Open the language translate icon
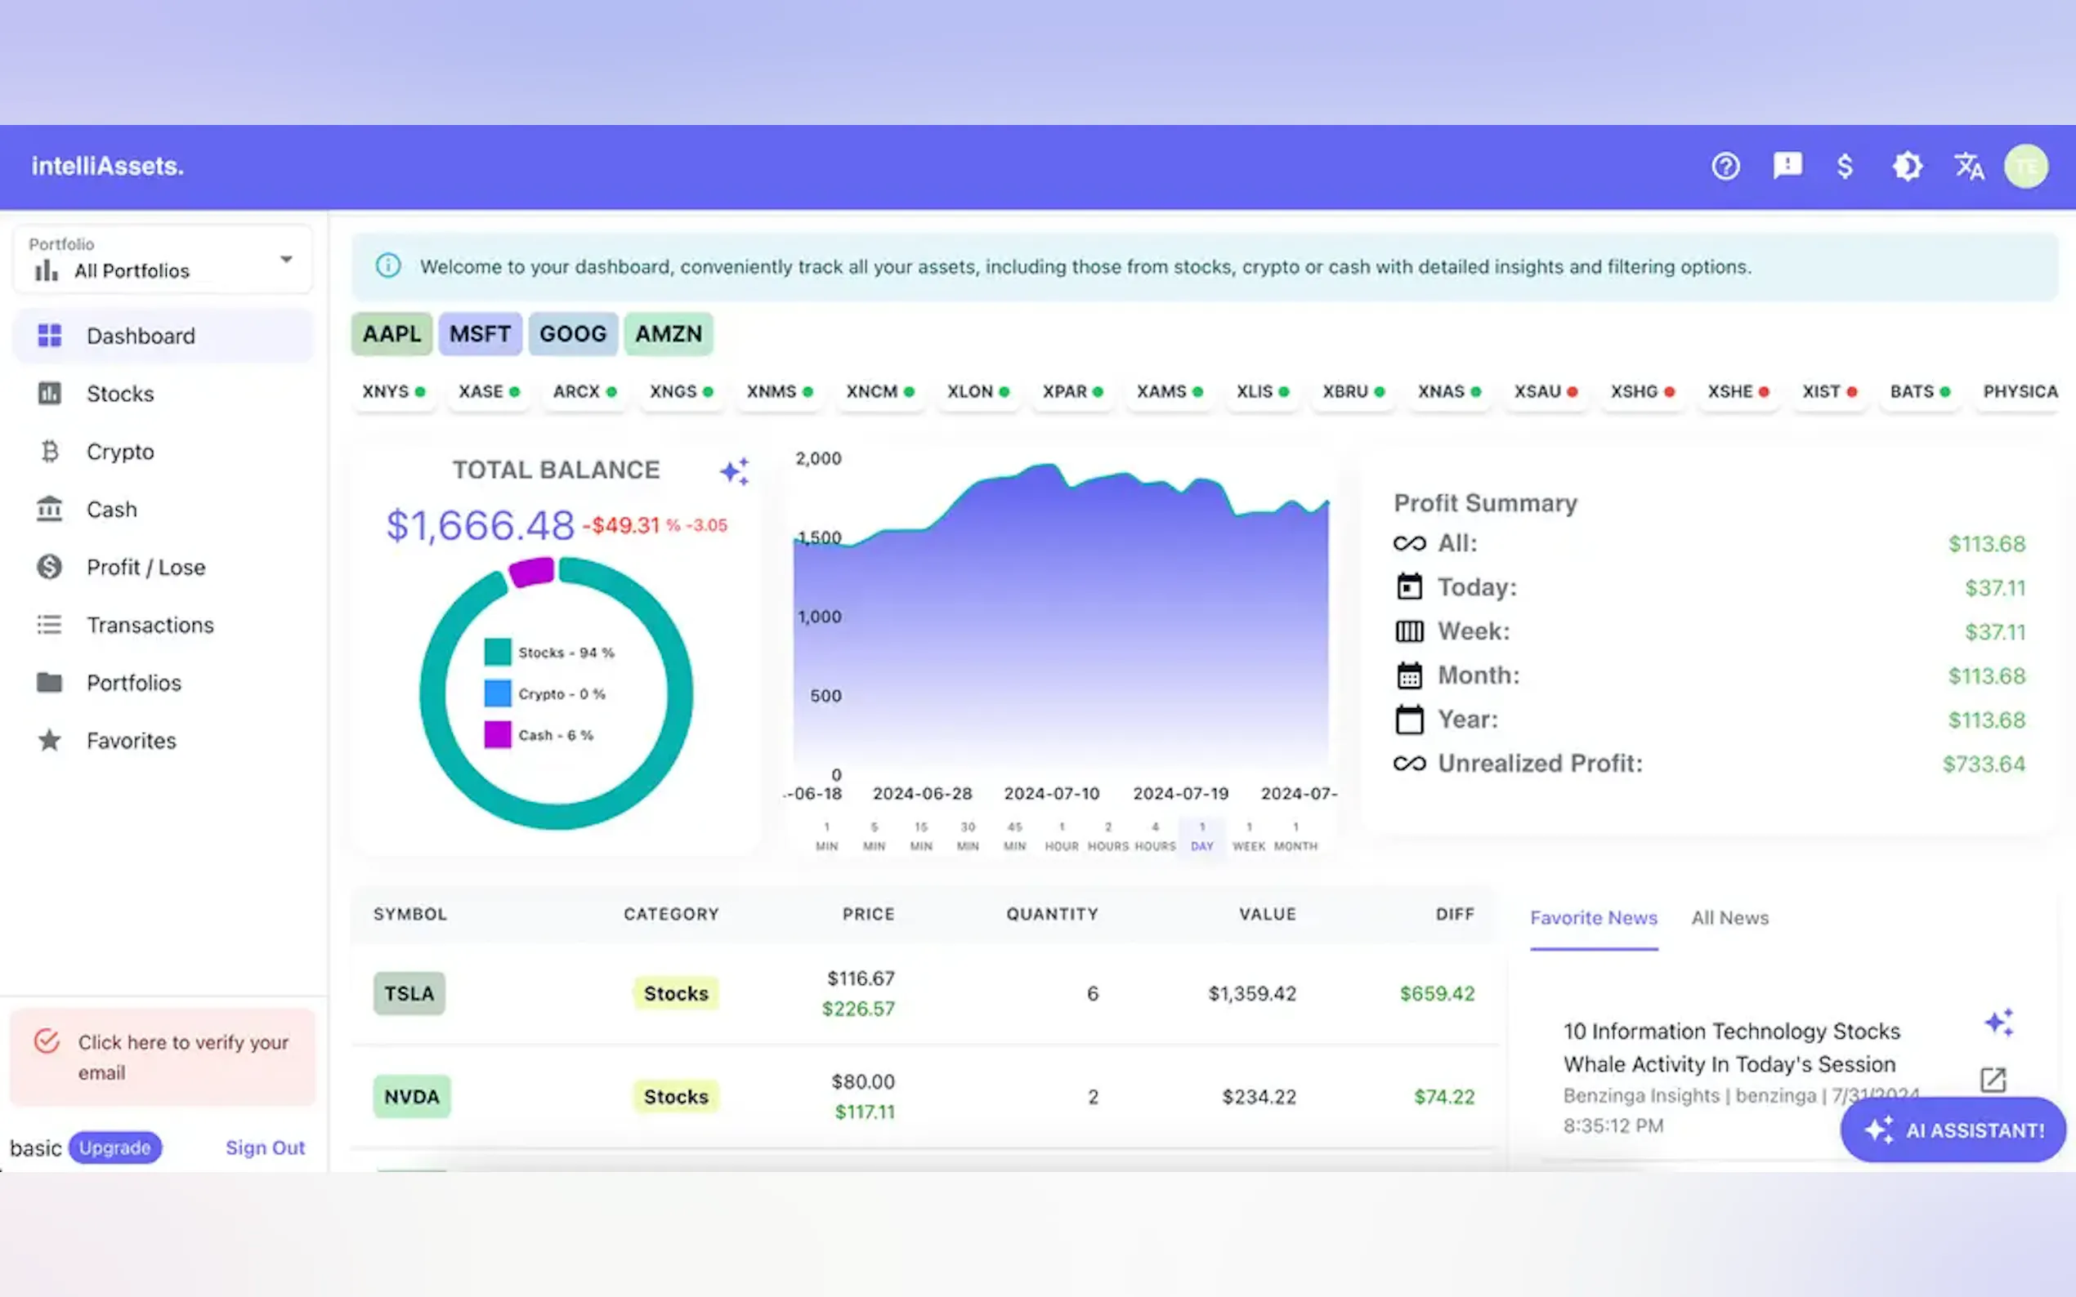Viewport: 2076px width, 1297px height. 1969,167
